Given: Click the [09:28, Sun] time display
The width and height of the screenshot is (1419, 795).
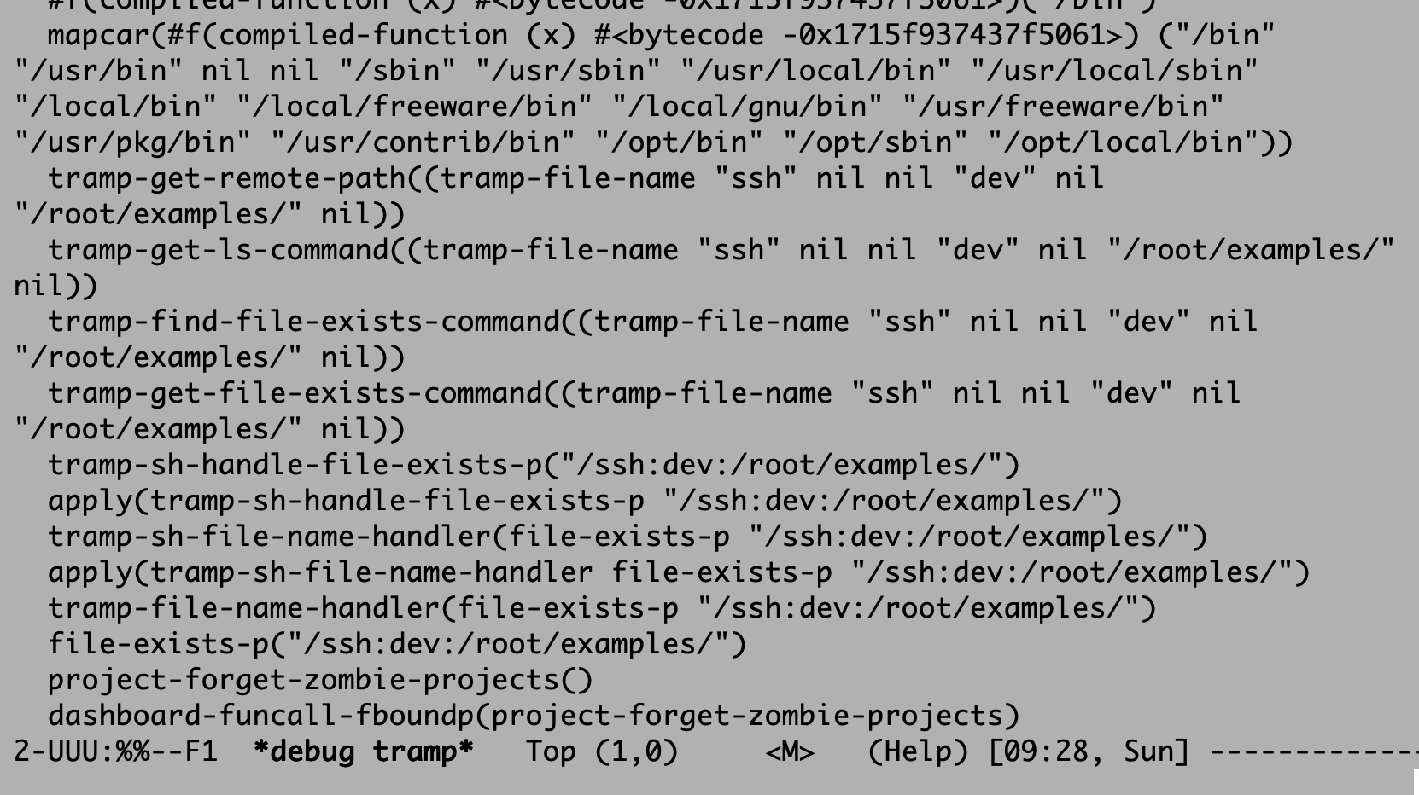Looking at the screenshot, I should pos(1089,751).
